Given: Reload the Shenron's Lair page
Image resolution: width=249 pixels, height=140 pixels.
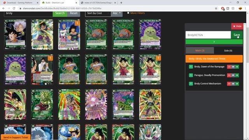Looking at the screenshot, I should (x=14, y=8).
